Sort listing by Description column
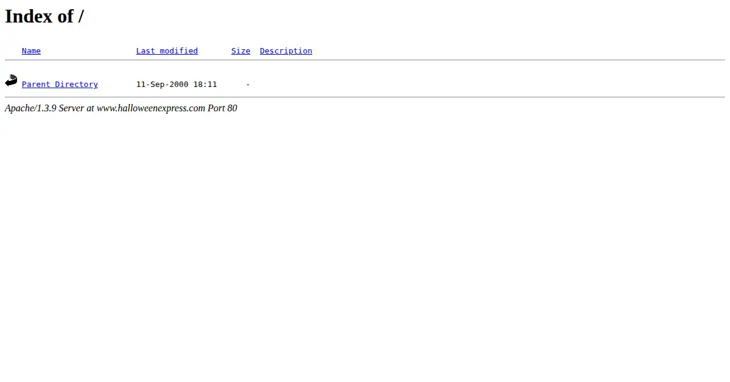Image resolution: width=730 pixels, height=382 pixels. pos(286,51)
